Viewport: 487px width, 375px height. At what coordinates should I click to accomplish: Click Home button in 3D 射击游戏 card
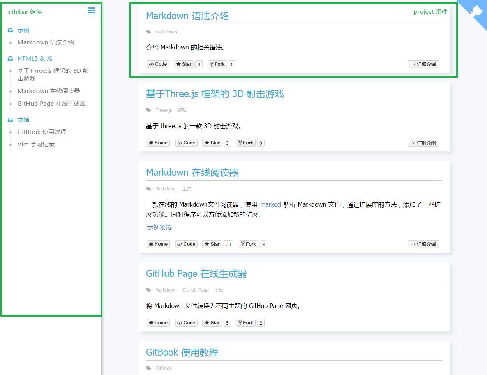(158, 143)
